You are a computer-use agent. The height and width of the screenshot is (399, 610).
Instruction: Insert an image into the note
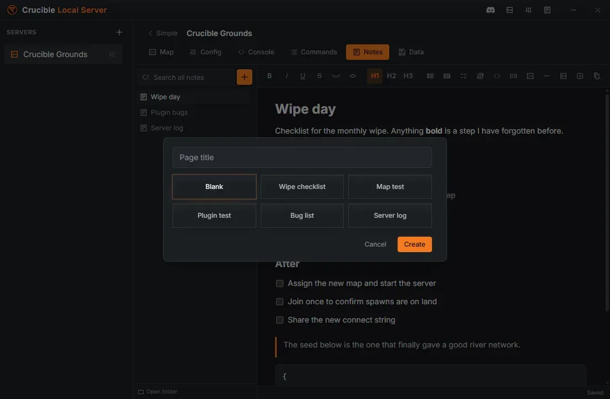click(x=530, y=76)
